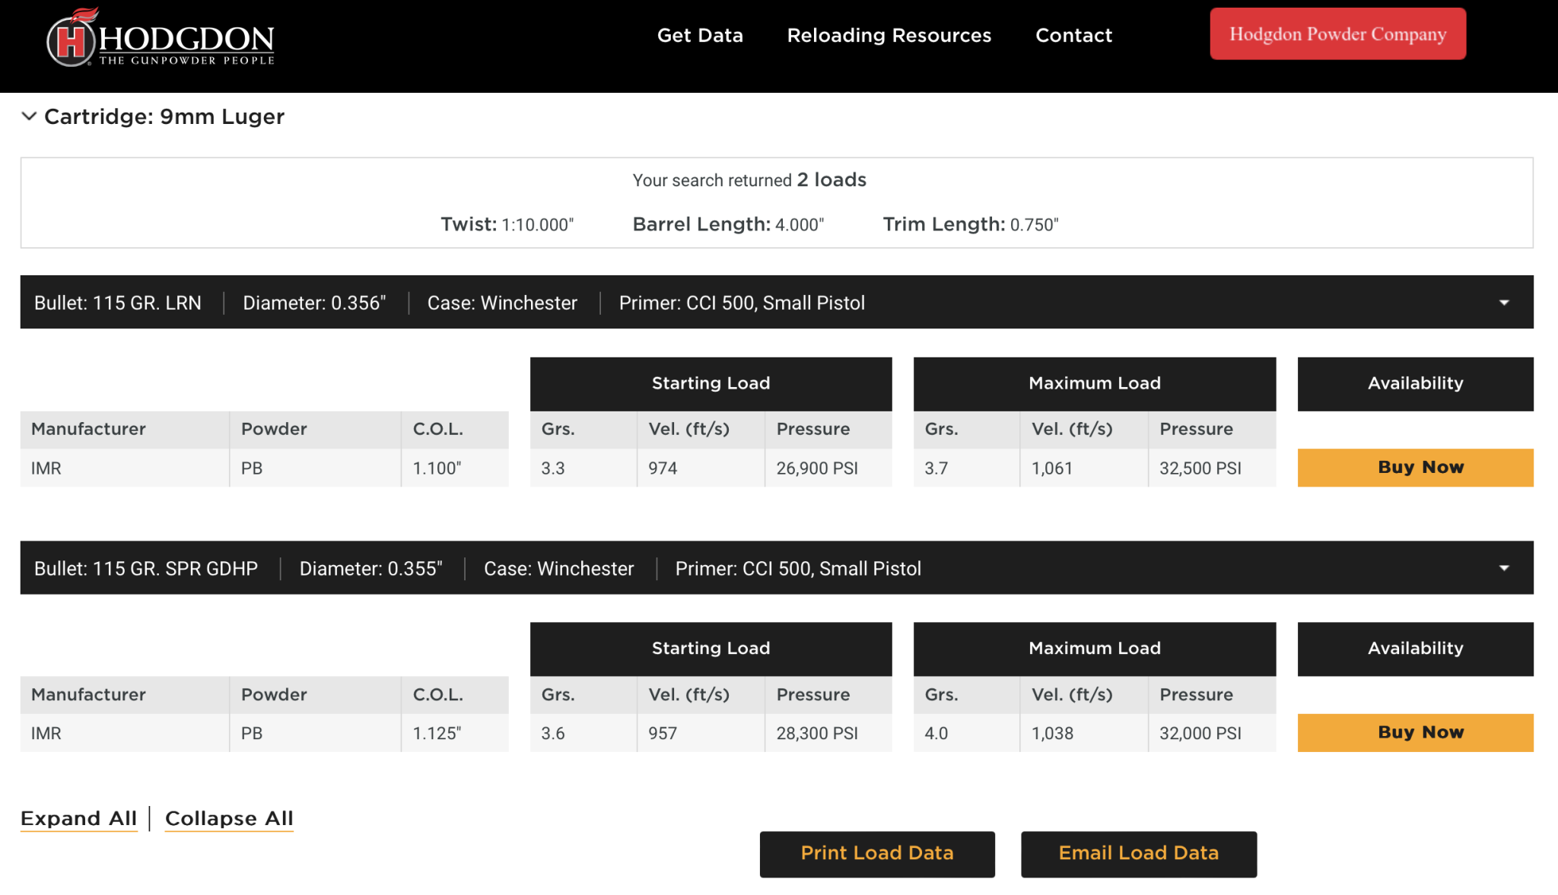1558x895 pixels.
Task: Click the 32,000 PSI maximum pressure value
Action: pos(1200,733)
